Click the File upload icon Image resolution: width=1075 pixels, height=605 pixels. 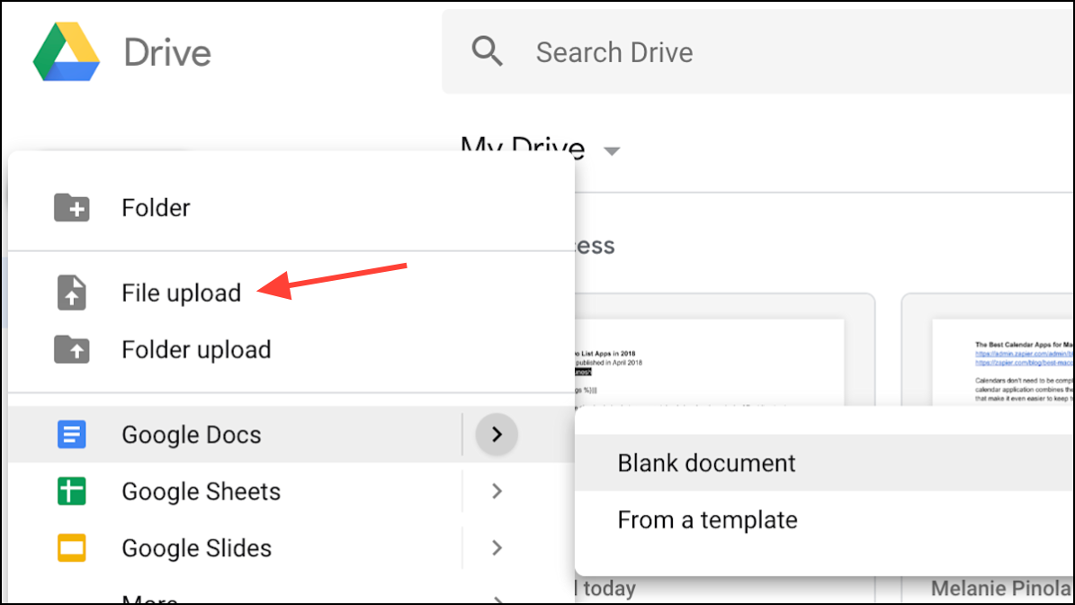(x=72, y=293)
